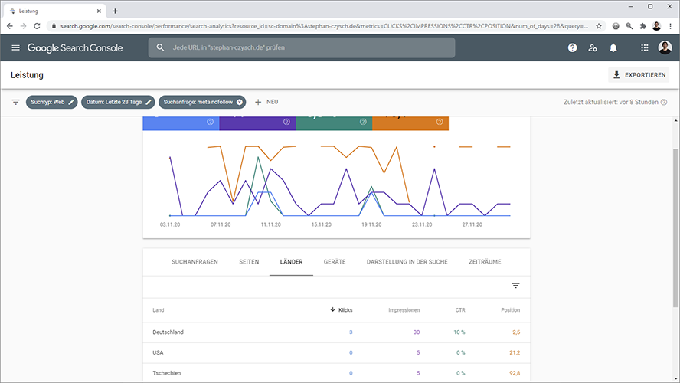Toggle the purple impressions metric card
Viewport: 680px width, 383px height.
(257, 123)
